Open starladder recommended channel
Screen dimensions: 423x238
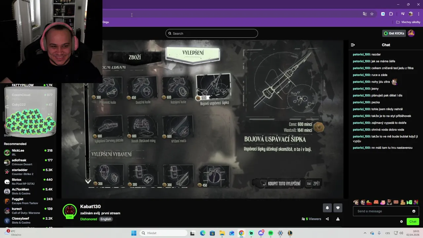(28, 172)
